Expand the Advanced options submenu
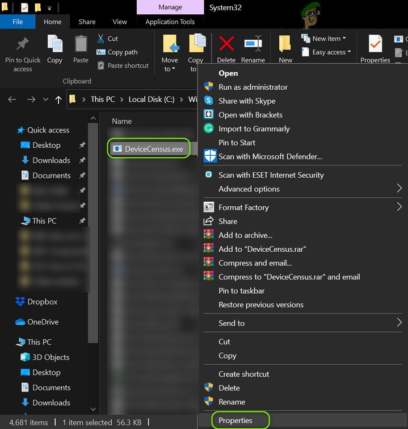 pyautogui.click(x=249, y=189)
